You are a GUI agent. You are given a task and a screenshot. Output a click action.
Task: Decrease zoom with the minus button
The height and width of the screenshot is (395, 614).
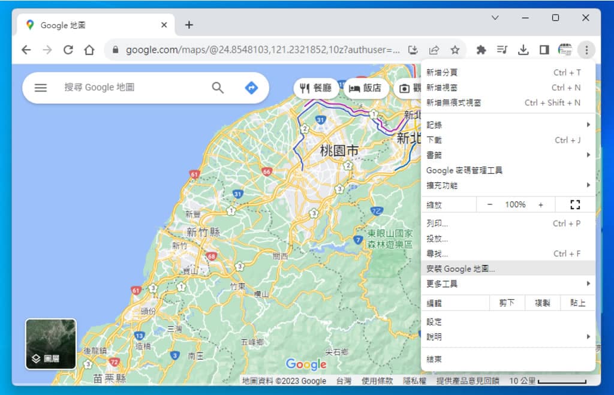[x=489, y=205]
